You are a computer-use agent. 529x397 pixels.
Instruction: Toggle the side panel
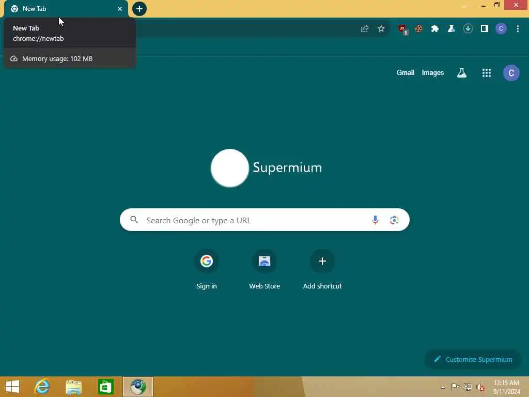[485, 29]
